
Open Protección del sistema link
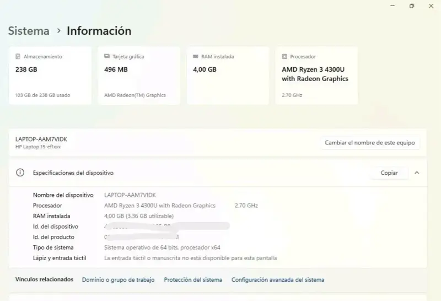pyautogui.click(x=193, y=279)
